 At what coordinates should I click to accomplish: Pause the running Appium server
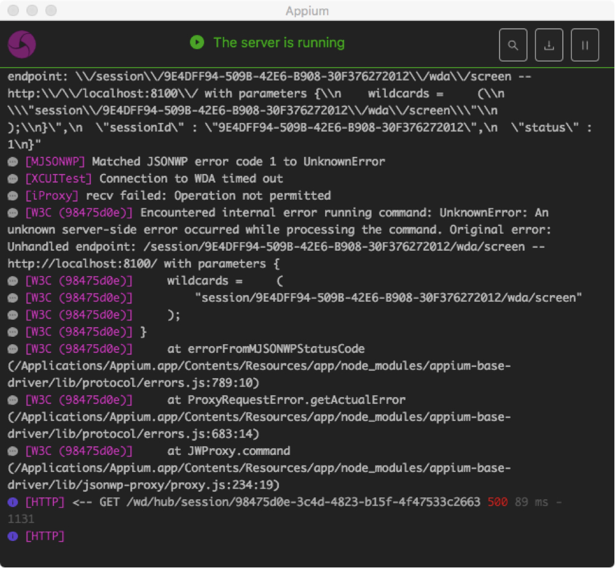(x=585, y=45)
